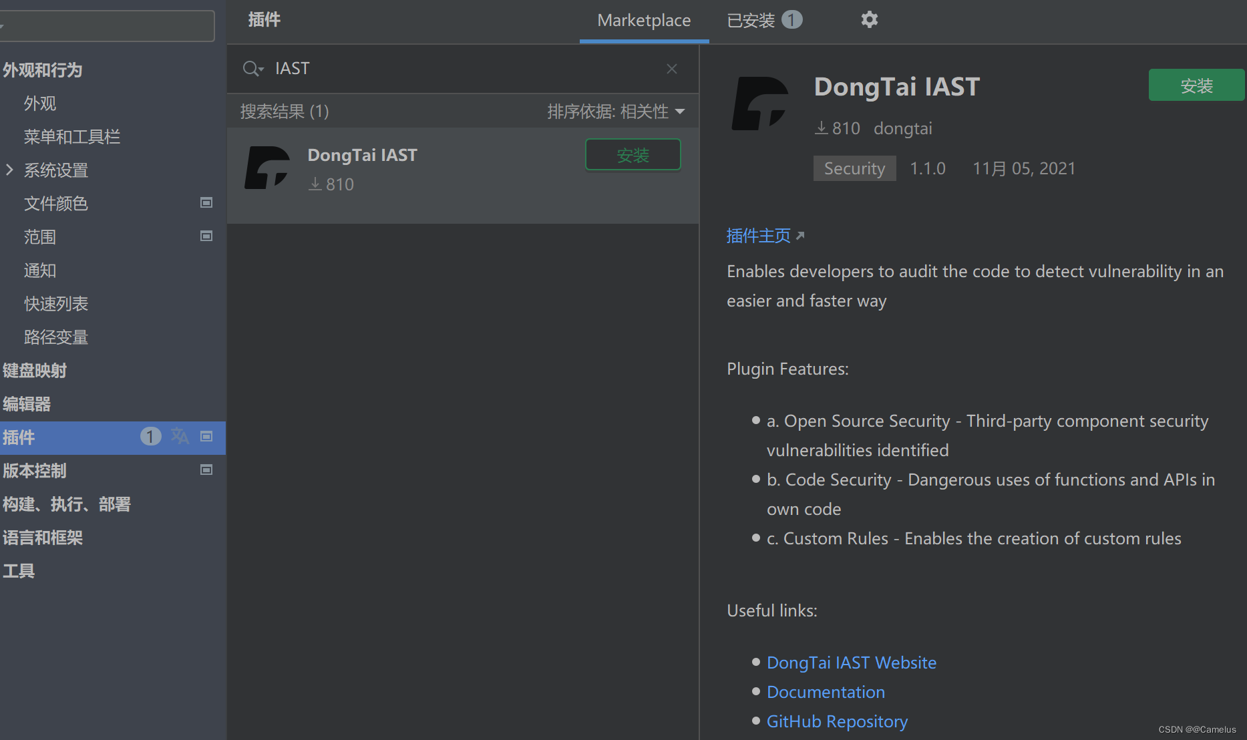Select the 键盘映射 settings category
This screenshot has width=1247, height=740.
pos(34,370)
